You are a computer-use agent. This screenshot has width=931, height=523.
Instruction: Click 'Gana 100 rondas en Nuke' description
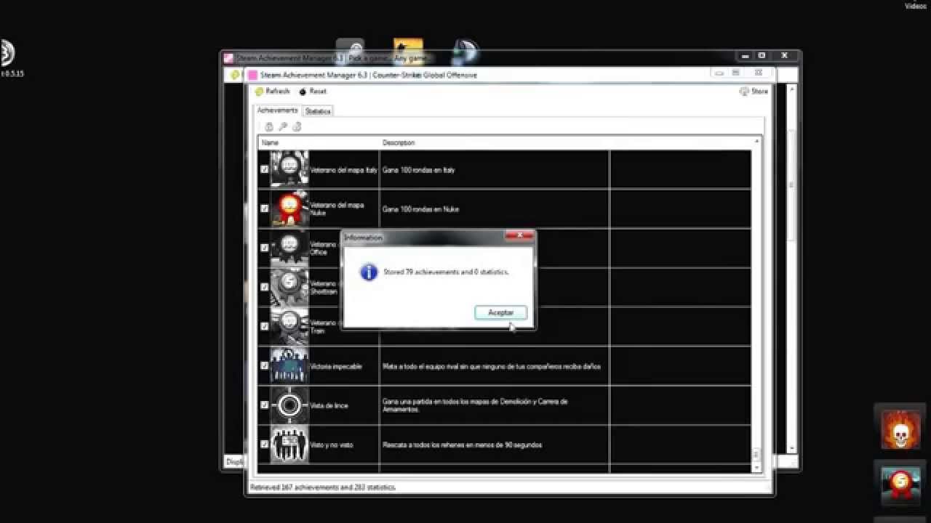[420, 209]
